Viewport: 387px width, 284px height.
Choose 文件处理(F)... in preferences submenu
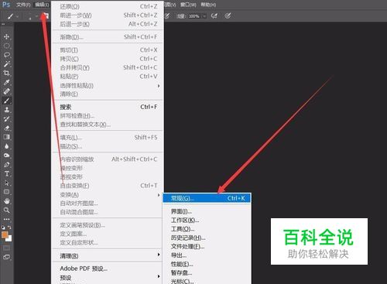point(207,247)
